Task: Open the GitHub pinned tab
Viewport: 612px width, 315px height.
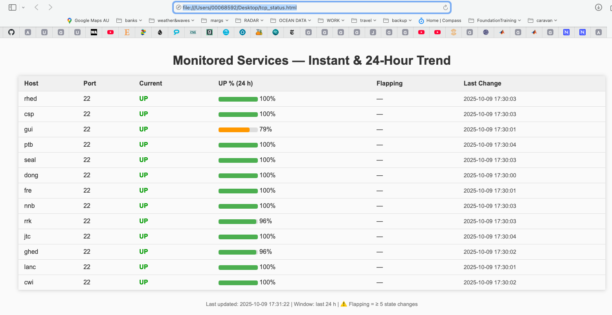Action: 11,32
